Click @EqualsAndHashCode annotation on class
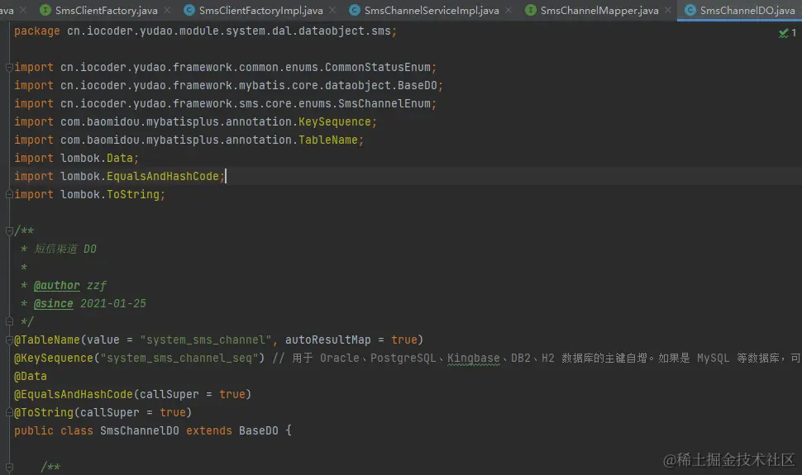802x475 pixels. point(73,394)
